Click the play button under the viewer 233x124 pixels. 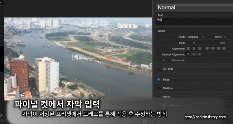point(58,122)
